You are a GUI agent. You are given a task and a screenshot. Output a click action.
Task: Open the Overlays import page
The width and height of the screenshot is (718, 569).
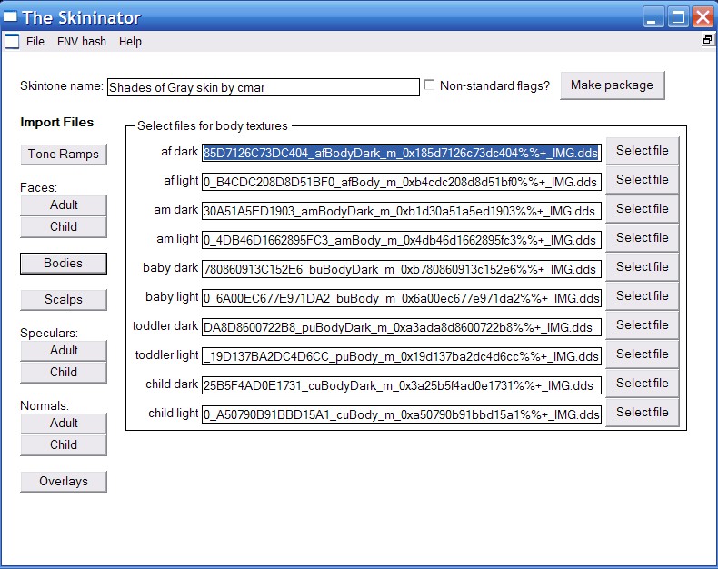(64, 481)
